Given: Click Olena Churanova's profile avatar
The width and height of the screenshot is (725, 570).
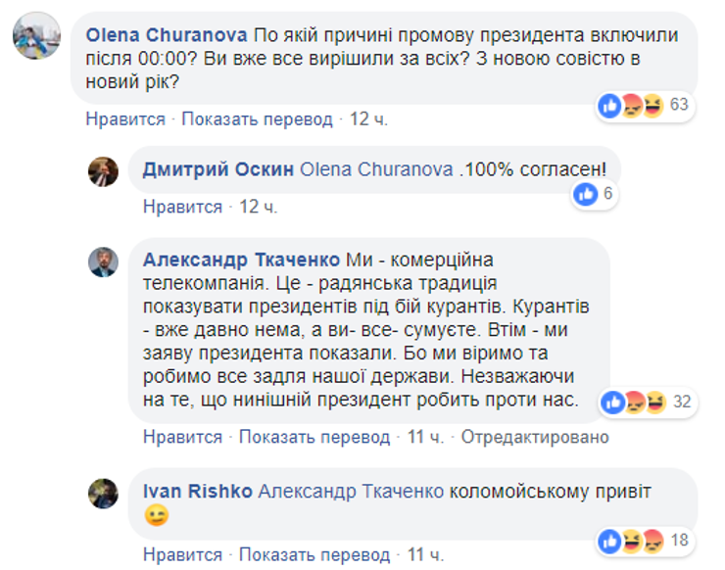Looking at the screenshot, I should point(33,37).
